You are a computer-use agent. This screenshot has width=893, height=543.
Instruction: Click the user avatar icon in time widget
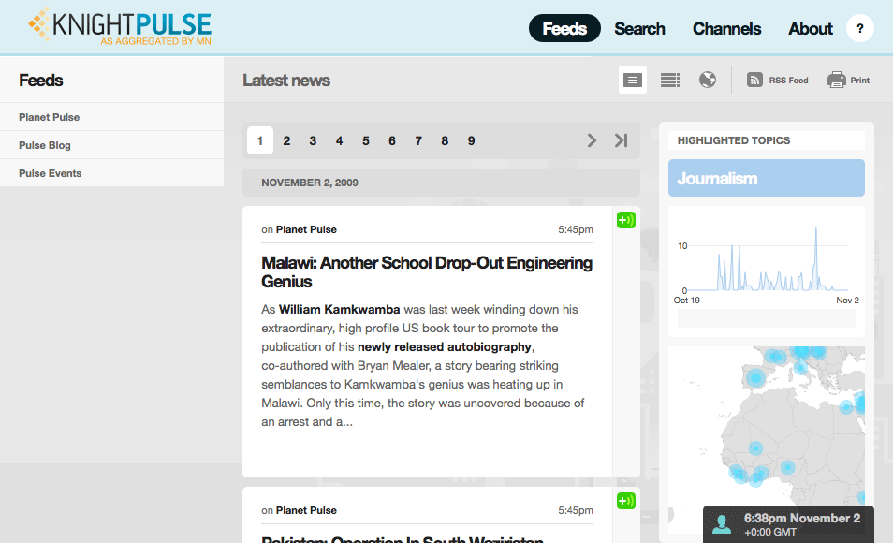click(x=722, y=524)
